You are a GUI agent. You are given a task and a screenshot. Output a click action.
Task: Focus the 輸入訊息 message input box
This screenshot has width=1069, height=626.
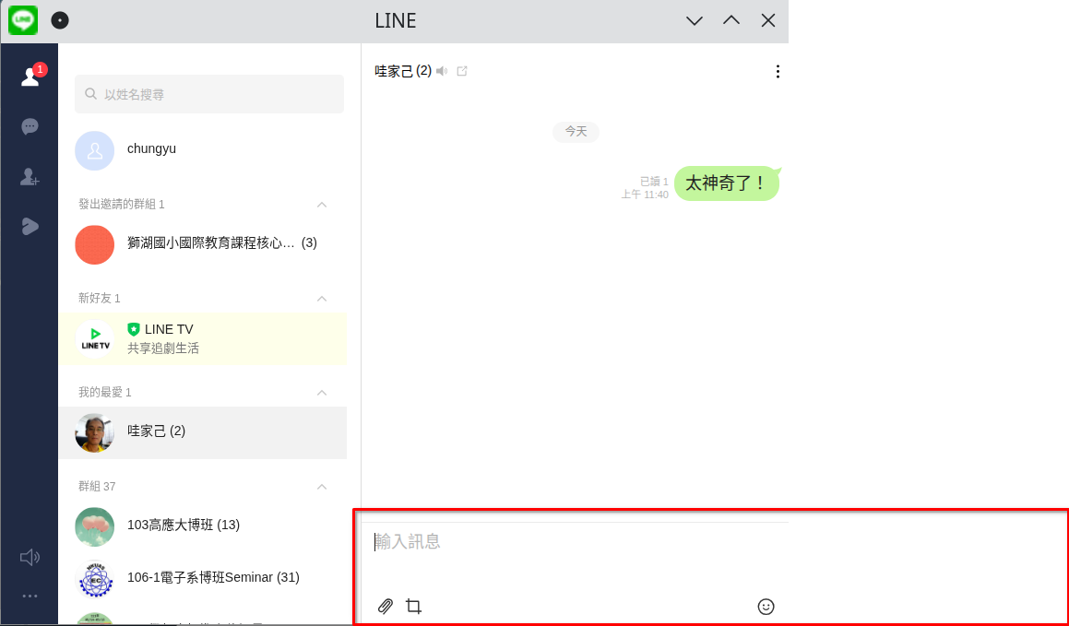(575, 551)
